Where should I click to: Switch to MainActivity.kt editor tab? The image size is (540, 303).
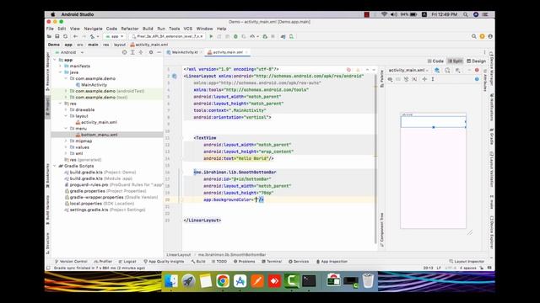[185, 52]
